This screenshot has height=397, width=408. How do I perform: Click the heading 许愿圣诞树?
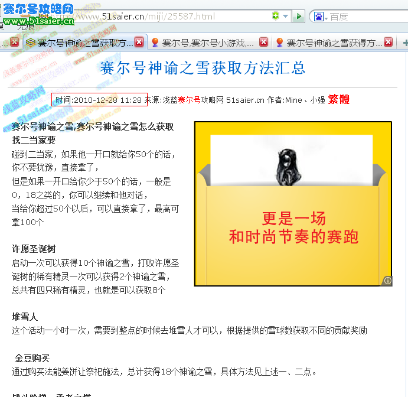(x=34, y=249)
